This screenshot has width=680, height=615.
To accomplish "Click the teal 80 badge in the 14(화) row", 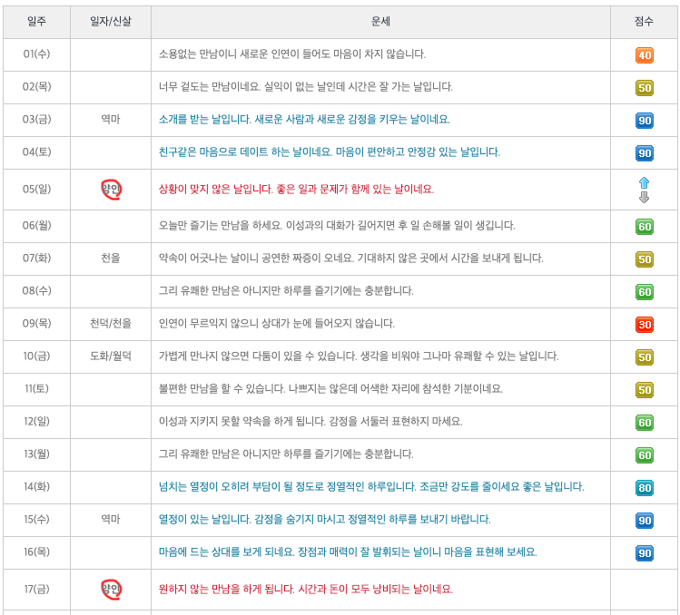I will [x=644, y=488].
